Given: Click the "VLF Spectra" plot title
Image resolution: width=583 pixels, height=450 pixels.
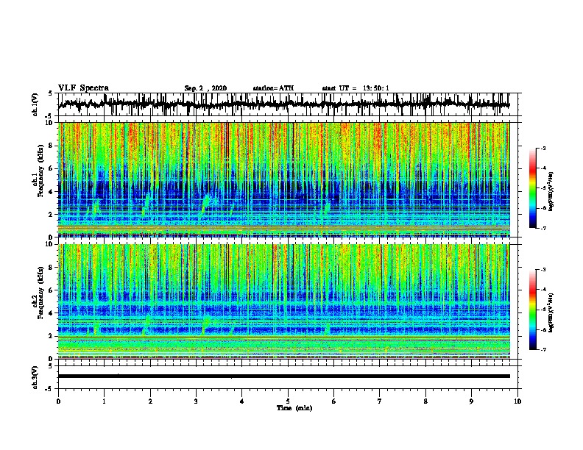Looking at the screenshot, I should tap(83, 88).
